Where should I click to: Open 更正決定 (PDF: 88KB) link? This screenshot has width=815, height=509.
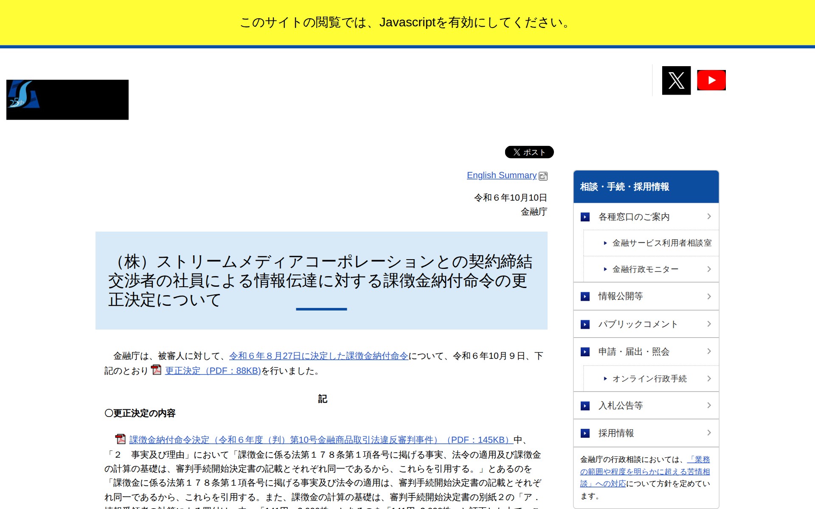pyautogui.click(x=213, y=371)
